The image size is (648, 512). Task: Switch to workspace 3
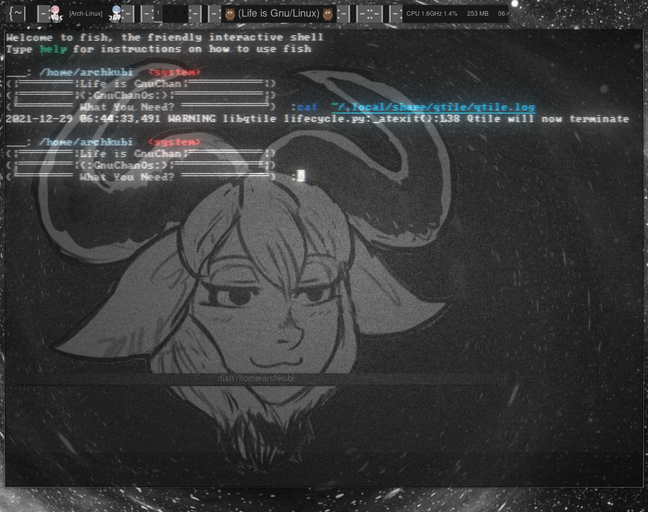(175, 12)
